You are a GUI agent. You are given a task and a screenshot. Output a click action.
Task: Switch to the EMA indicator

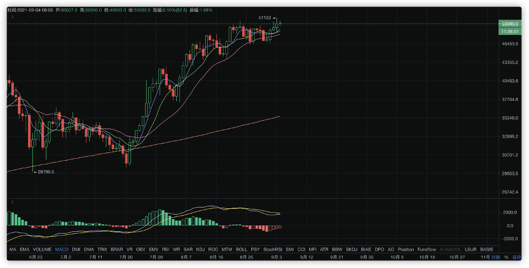(x=24, y=250)
